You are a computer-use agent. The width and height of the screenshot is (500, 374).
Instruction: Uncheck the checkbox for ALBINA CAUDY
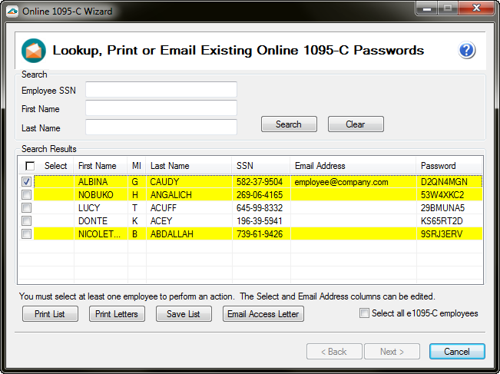click(27, 182)
